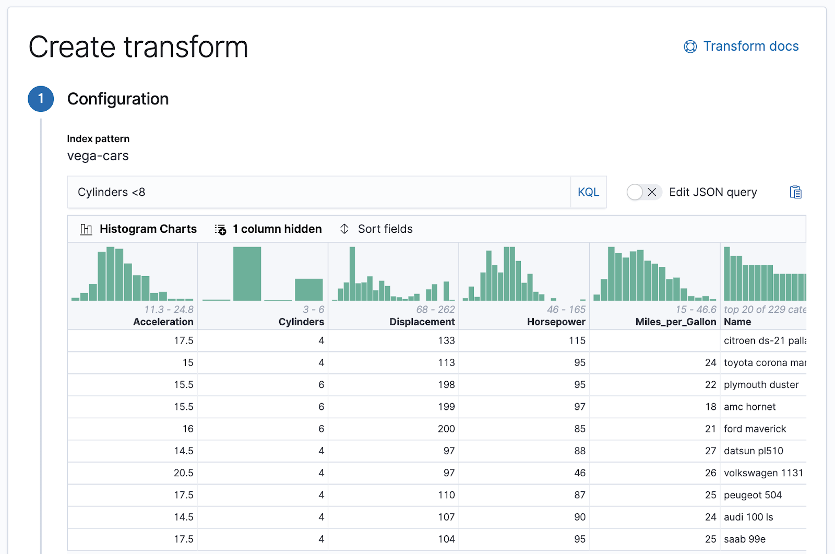The image size is (835, 554).
Task: Select the Cylinders column header
Action: coord(301,322)
